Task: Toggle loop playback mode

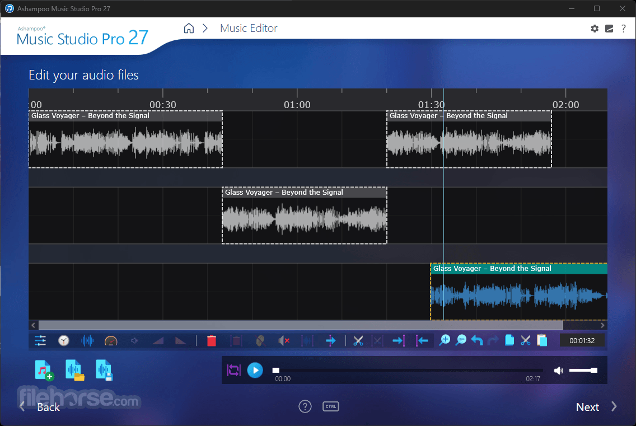Action: click(x=233, y=370)
